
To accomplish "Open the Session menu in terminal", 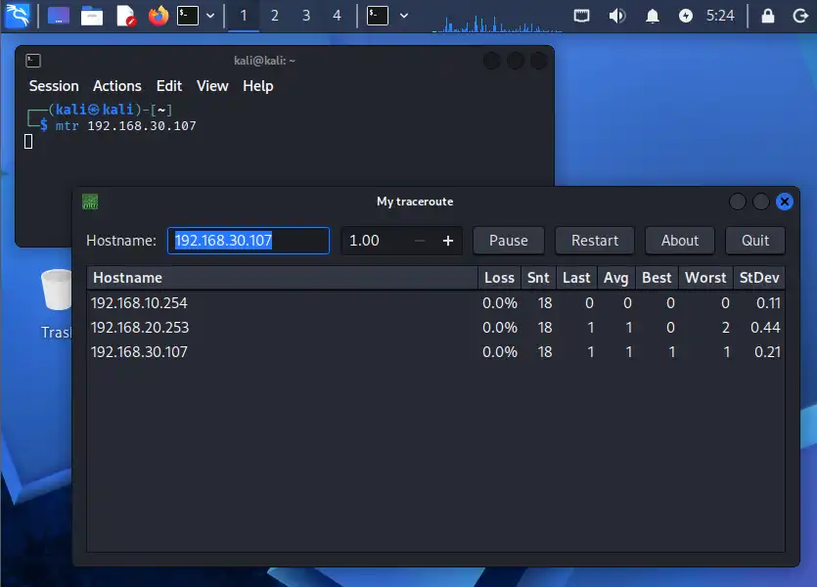I will pyautogui.click(x=54, y=86).
